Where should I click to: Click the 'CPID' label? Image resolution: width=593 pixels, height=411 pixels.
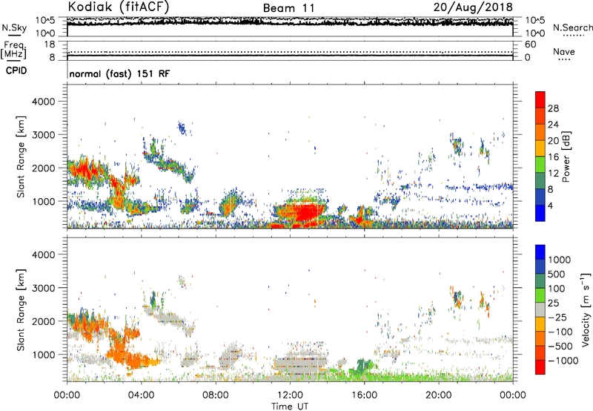pyautogui.click(x=16, y=70)
